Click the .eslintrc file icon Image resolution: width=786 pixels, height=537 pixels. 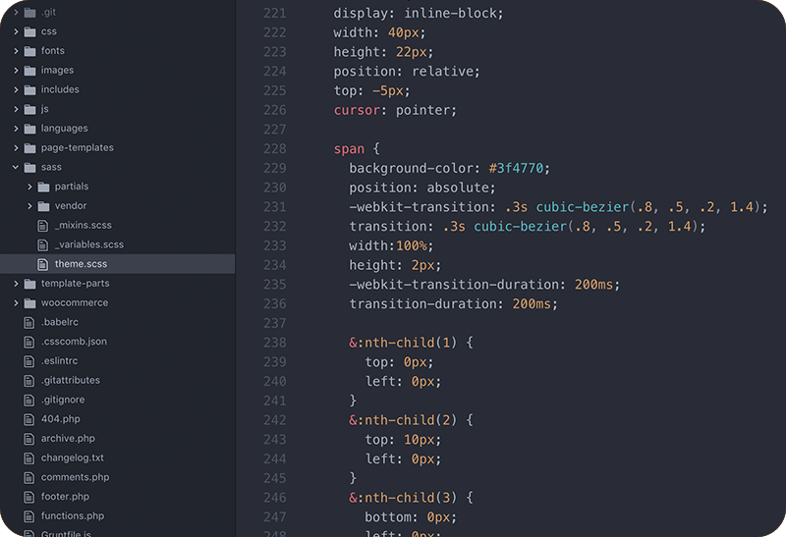click(29, 361)
